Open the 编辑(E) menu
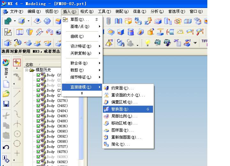The height and width of the screenshot is (166, 230). point(34,11)
